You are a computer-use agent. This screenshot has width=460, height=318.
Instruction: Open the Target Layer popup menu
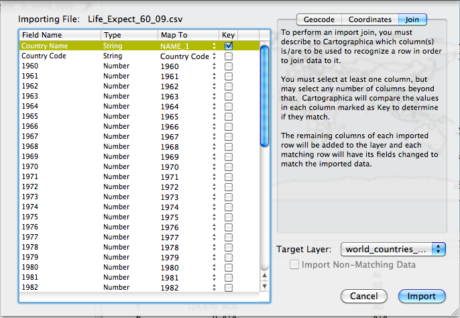[393, 250]
